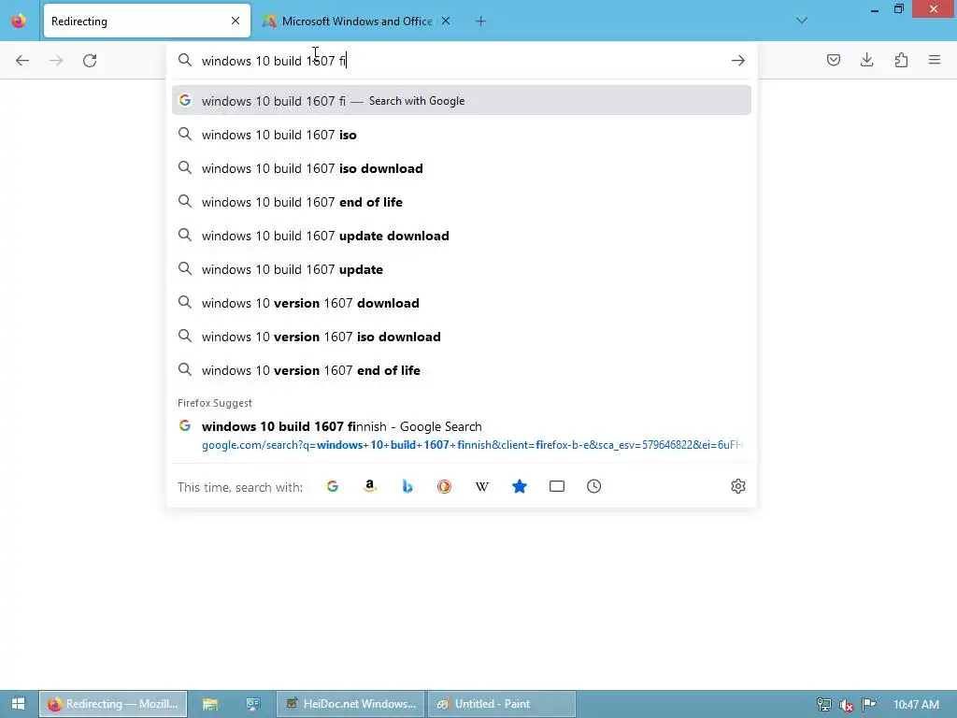Choose suggestion 'windows 10 build 1607 iso'

(462, 135)
